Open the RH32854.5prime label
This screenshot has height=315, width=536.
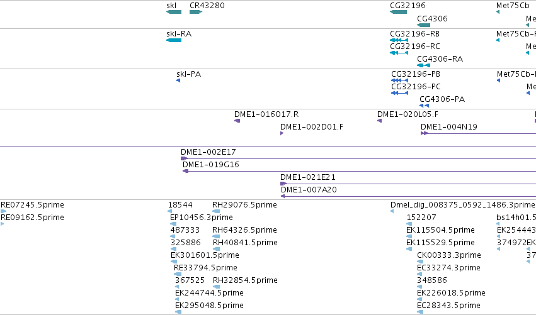tap(245, 280)
